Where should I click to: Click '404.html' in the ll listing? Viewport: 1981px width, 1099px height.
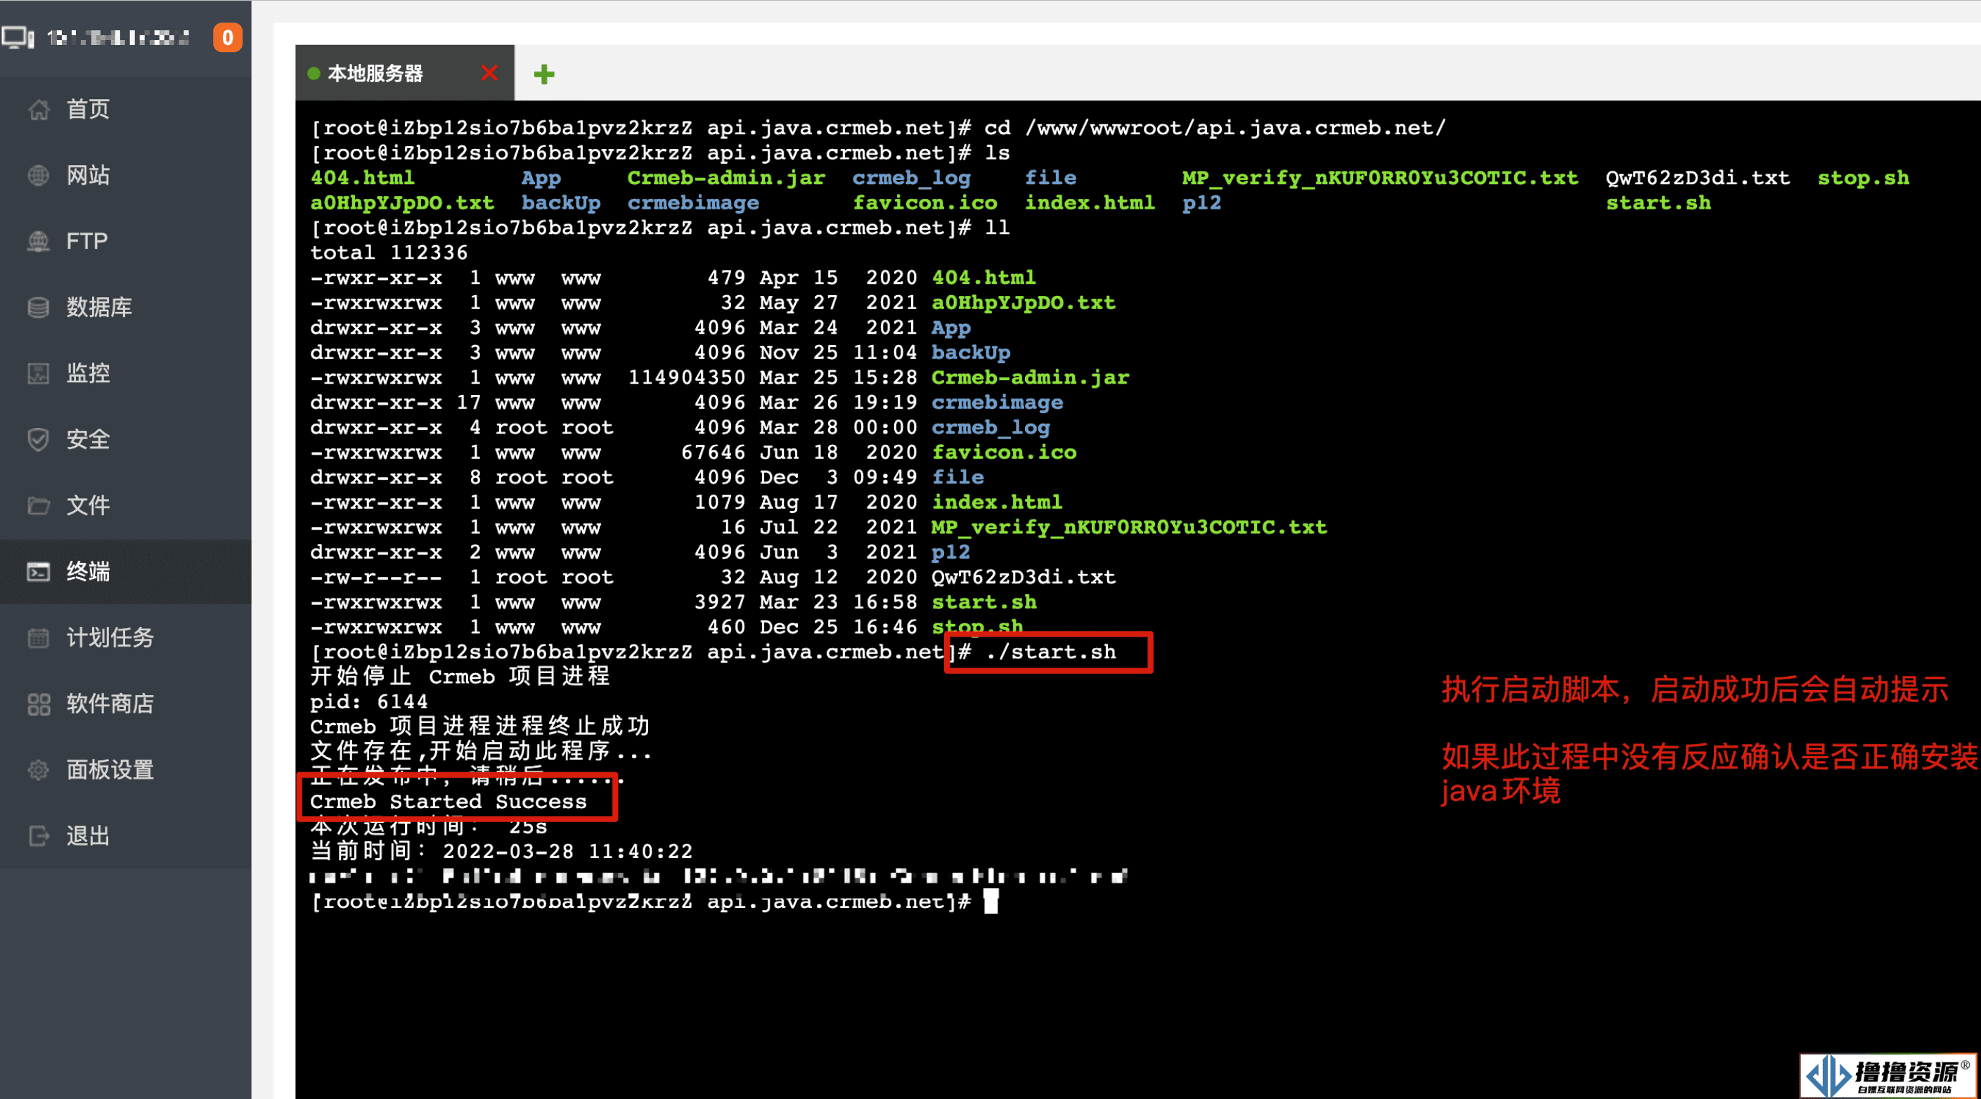983,278
